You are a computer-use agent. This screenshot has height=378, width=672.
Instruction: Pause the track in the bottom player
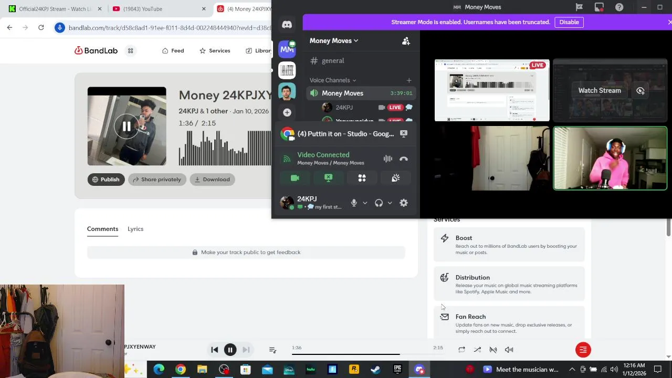[230, 350]
